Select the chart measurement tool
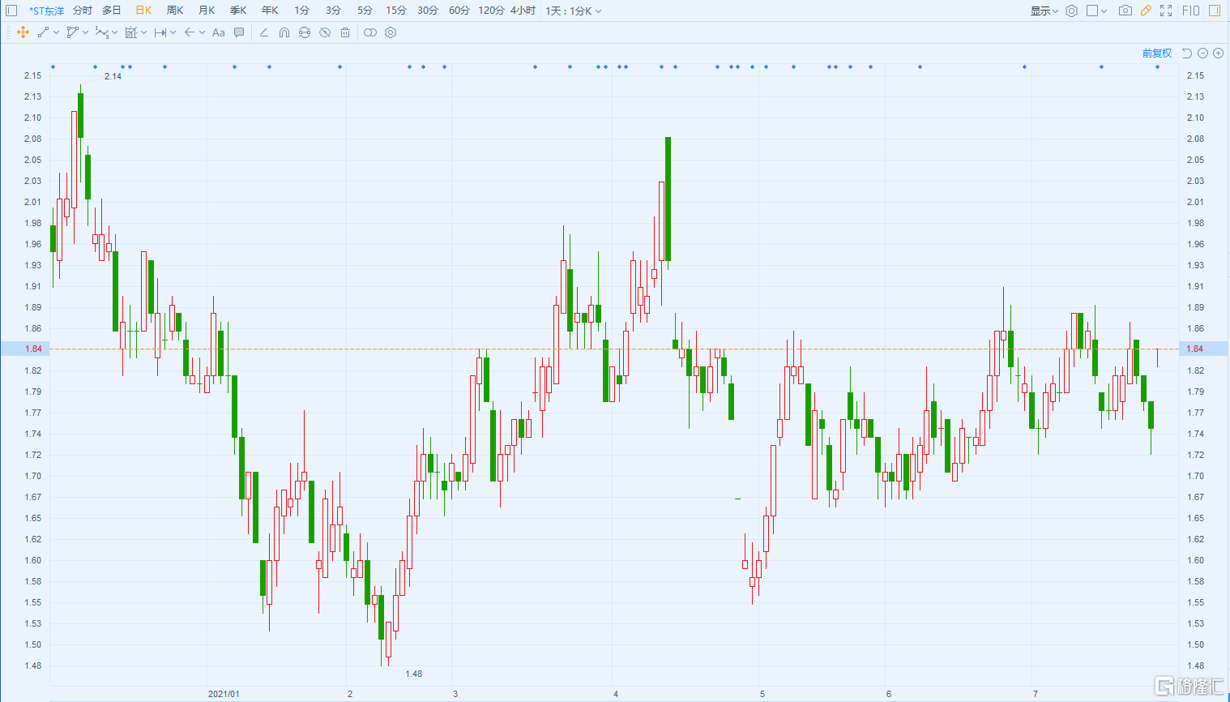 131,32
